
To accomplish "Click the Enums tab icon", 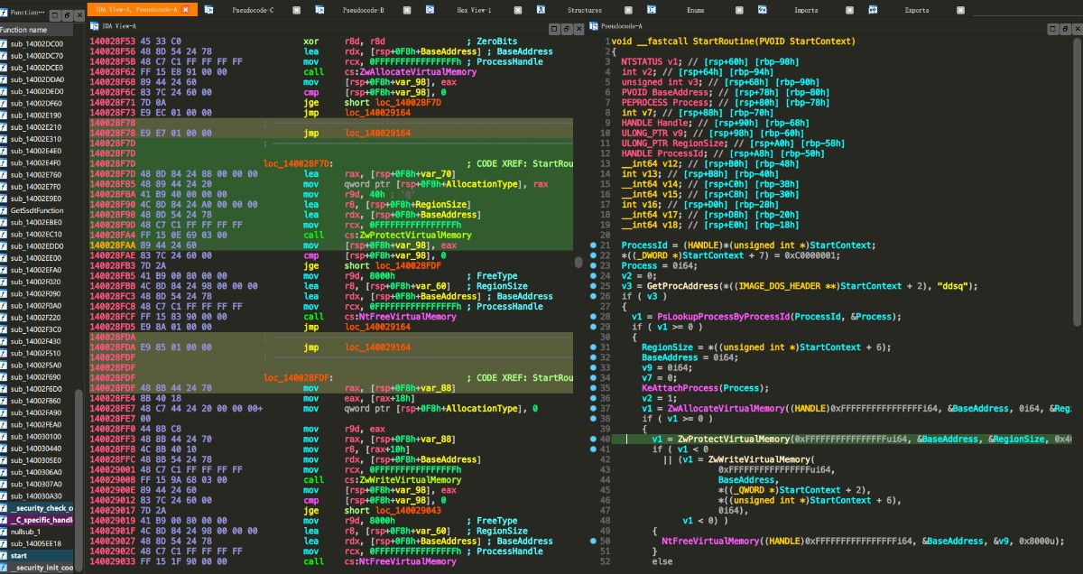I will tap(652, 9).
